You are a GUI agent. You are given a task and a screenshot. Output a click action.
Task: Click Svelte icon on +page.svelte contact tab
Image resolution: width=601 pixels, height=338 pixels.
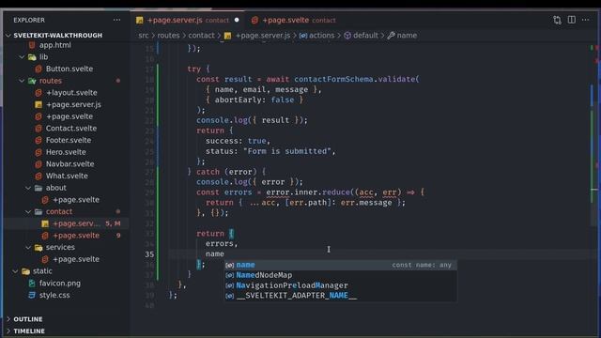pyautogui.click(x=254, y=21)
